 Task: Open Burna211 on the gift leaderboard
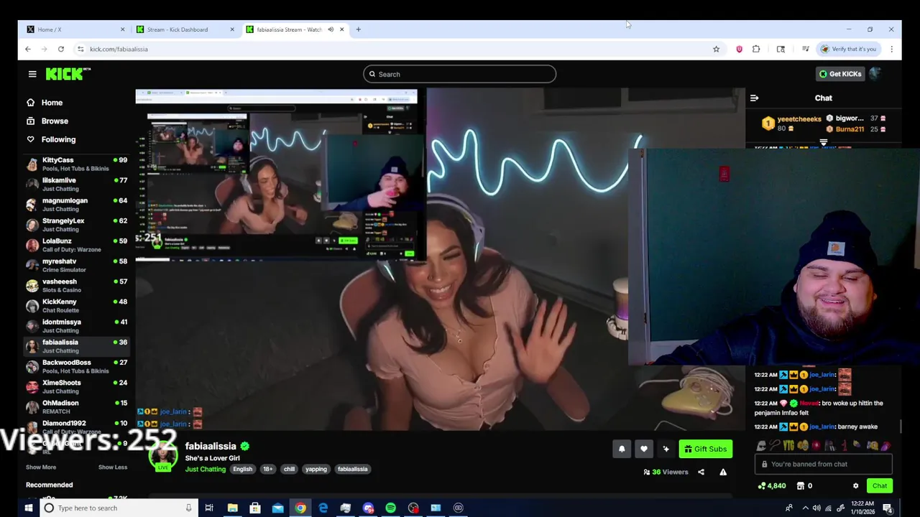pos(850,129)
